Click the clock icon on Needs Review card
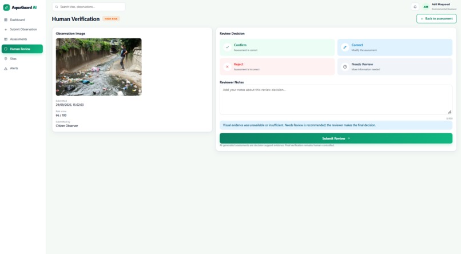The width and height of the screenshot is (461, 254). pyautogui.click(x=345, y=67)
